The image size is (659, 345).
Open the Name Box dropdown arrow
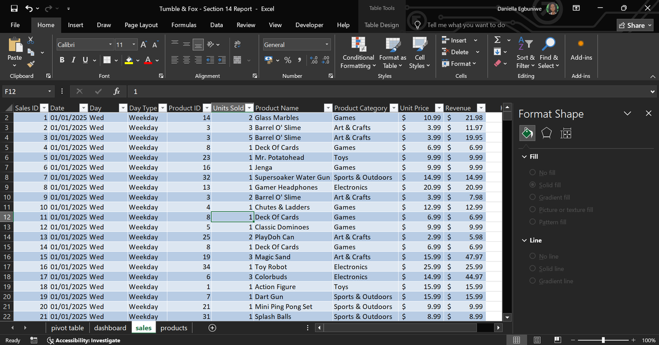(49, 92)
